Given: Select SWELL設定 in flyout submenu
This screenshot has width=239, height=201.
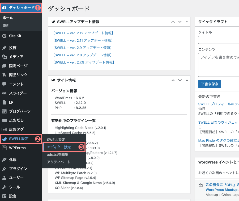Looking at the screenshot, I should coord(56,140).
